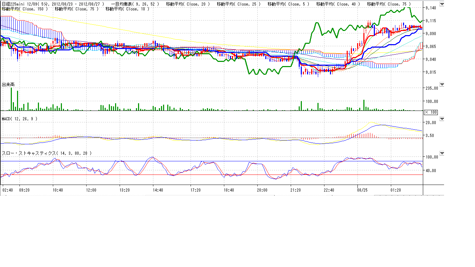Click the 08/25 date marker on time axis
This screenshot has width=475, height=267.
[362, 190]
